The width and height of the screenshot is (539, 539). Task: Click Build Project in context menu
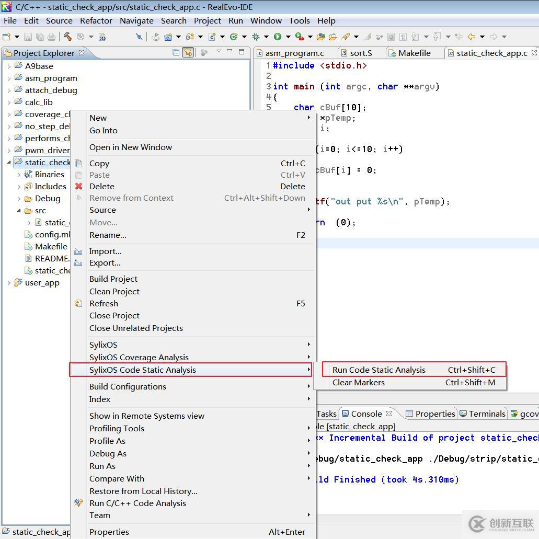113,279
